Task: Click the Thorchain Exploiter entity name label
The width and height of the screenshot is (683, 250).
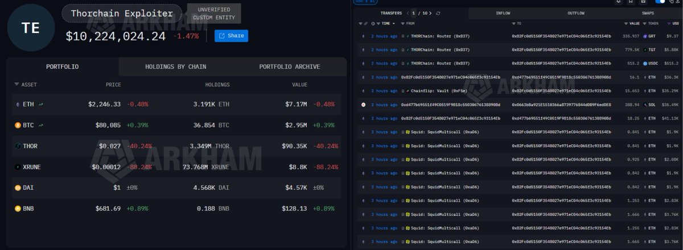Action: (122, 13)
